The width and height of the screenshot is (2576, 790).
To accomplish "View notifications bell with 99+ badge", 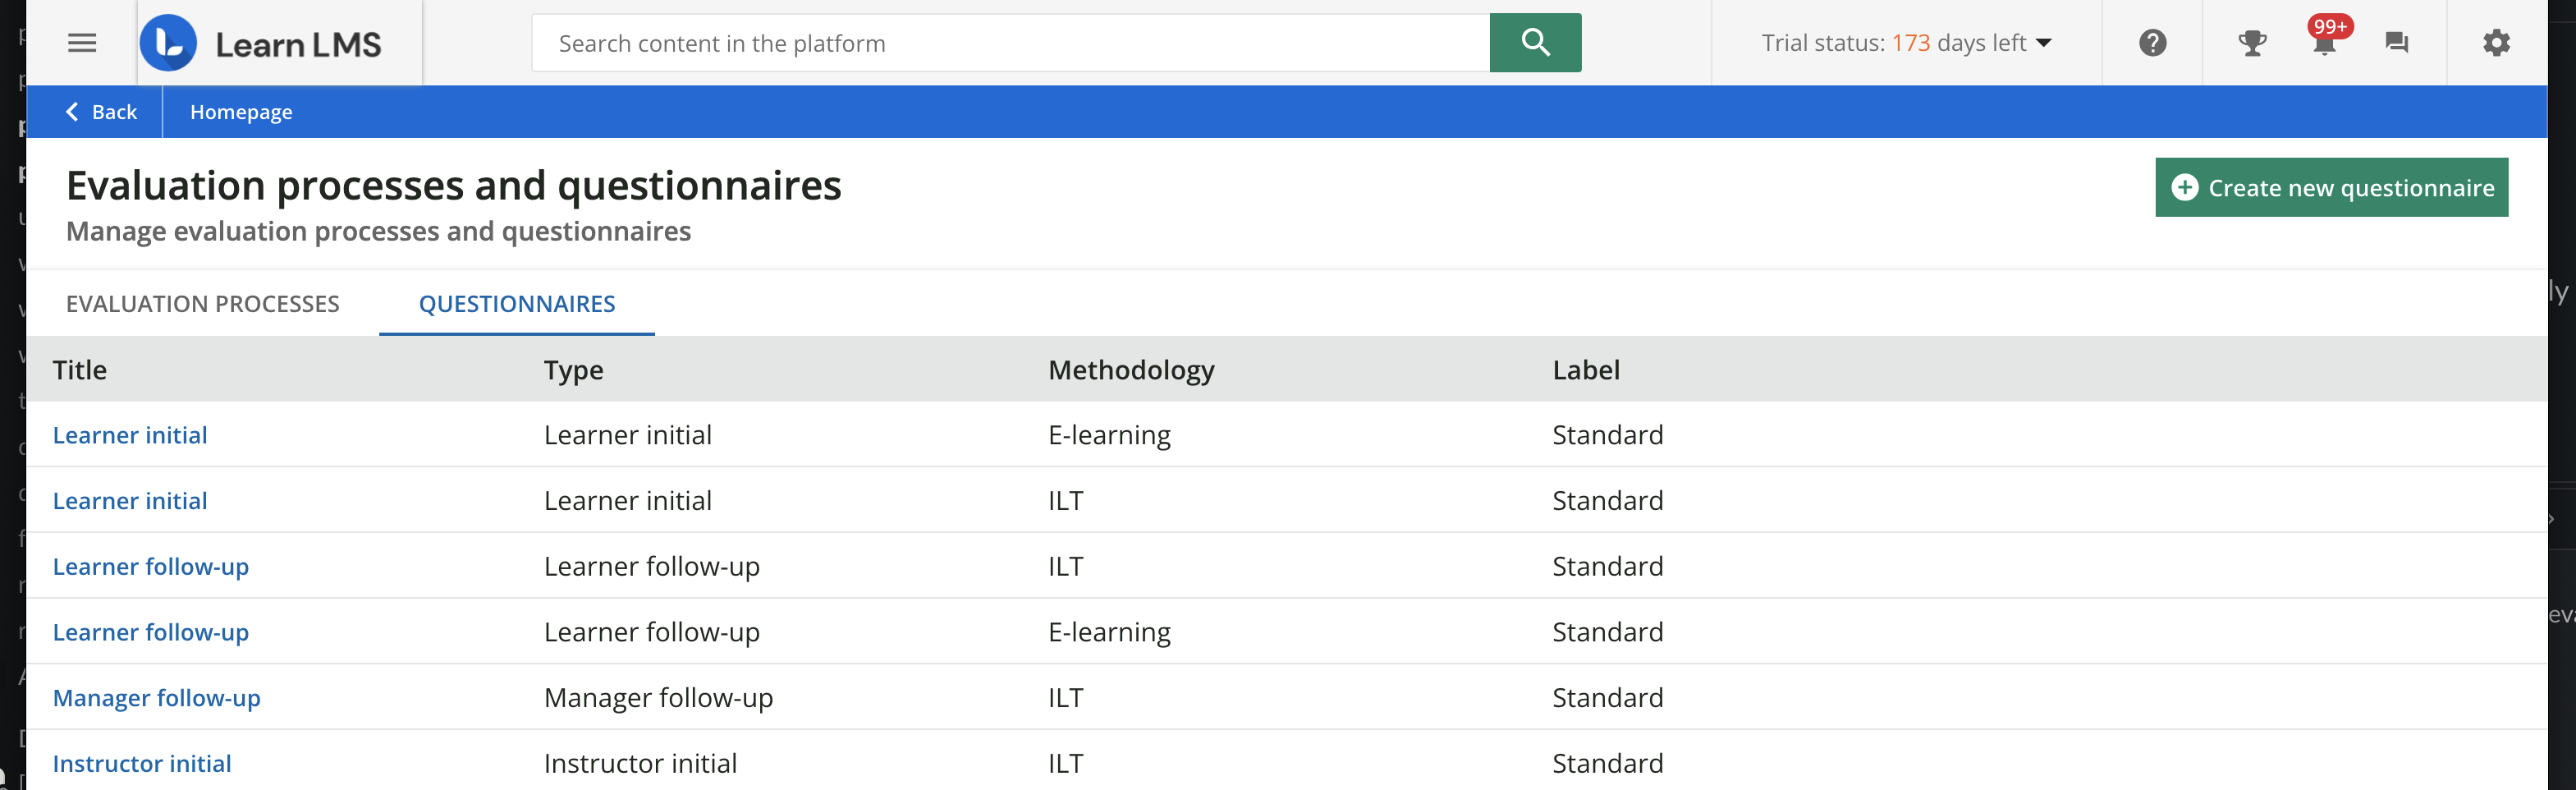I will point(2324,43).
